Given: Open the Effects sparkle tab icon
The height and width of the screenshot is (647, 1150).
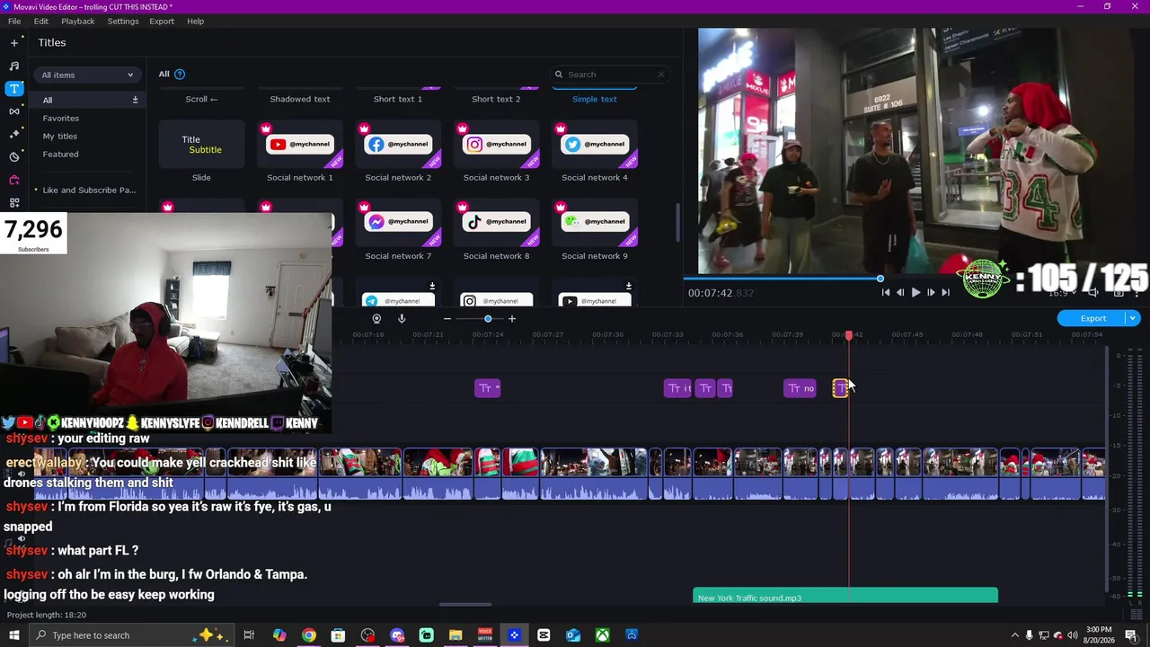Looking at the screenshot, I should (x=13, y=134).
